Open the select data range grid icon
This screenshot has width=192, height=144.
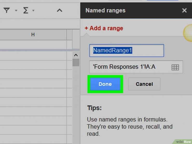pos(175,67)
